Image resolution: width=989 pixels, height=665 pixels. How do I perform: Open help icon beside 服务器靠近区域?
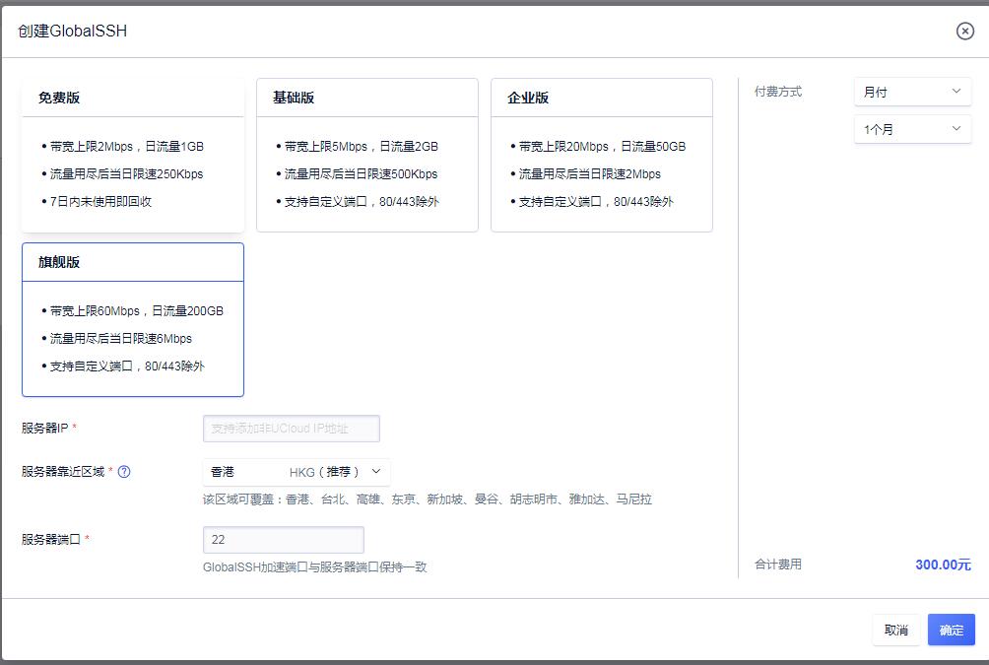tap(124, 471)
